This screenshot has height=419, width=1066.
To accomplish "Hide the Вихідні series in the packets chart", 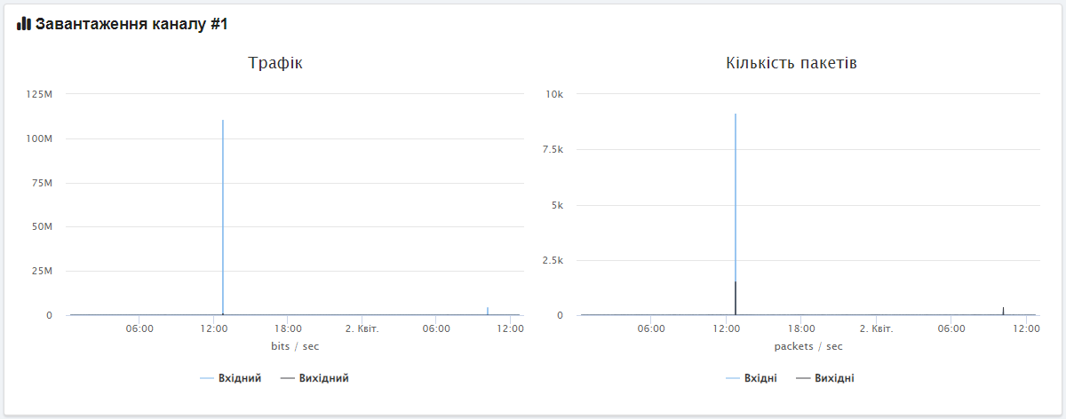I will pyautogui.click(x=834, y=378).
